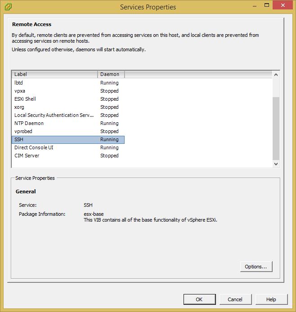The image size is (296, 312).
Task: Click the Running status for NTP Daemon
Action: pos(109,123)
